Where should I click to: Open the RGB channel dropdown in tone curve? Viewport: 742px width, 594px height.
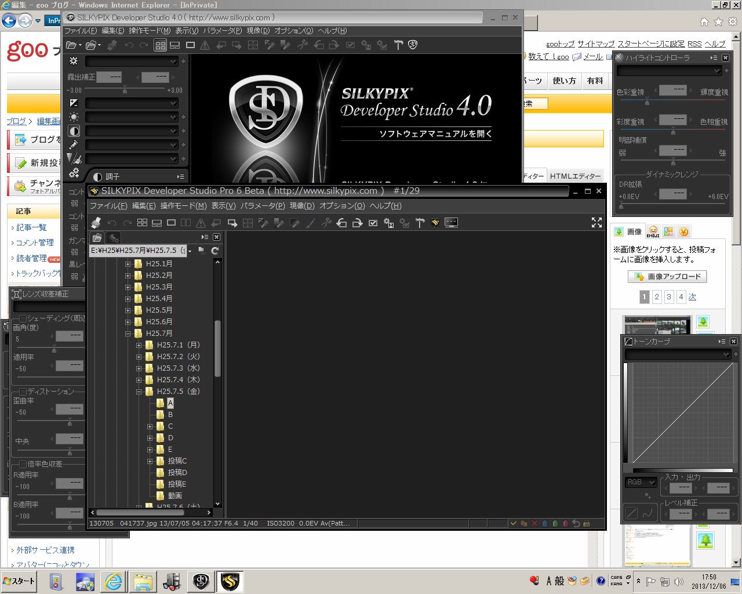[x=641, y=482]
